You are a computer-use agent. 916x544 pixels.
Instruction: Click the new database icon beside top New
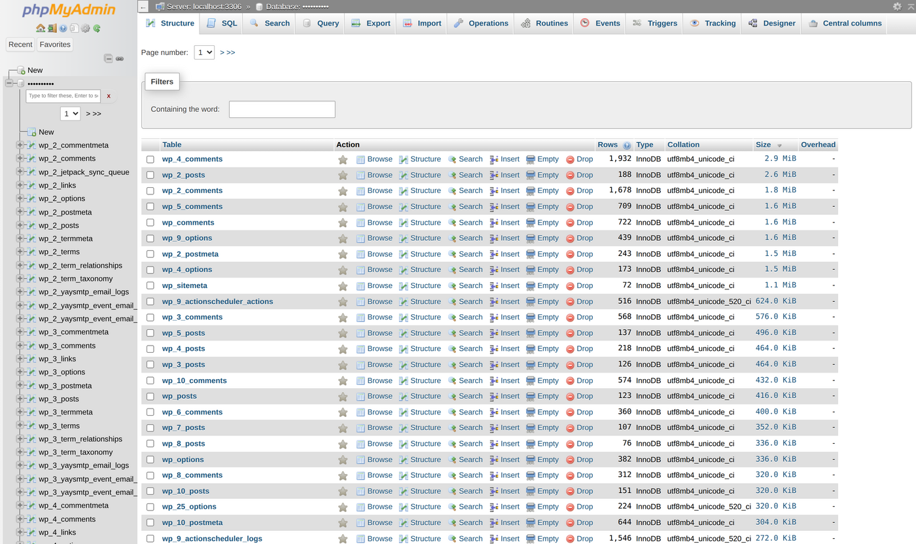pos(21,70)
